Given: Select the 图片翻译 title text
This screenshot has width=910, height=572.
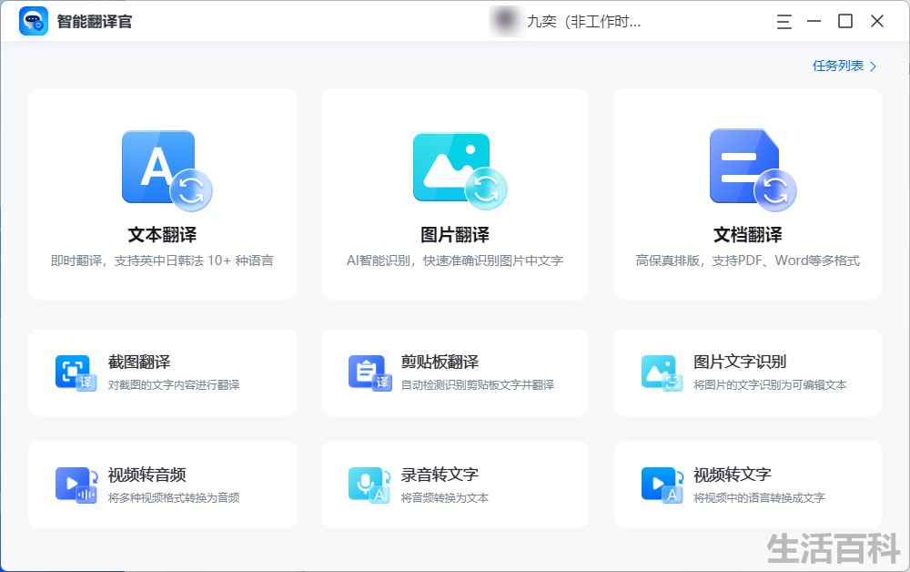Looking at the screenshot, I should (454, 235).
